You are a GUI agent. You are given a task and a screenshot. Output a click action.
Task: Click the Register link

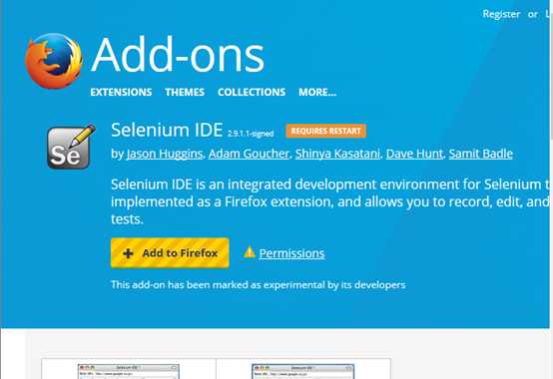coord(501,14)
